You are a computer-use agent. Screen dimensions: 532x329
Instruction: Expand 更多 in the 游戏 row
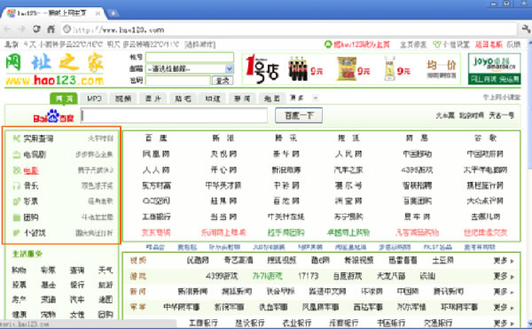[x=504, y=276]
